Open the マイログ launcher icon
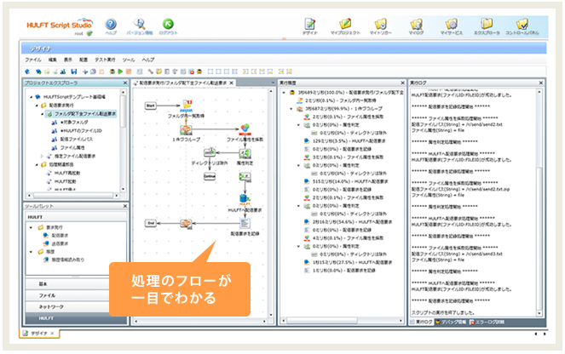The image size is (565, 354). pos(416,26)
